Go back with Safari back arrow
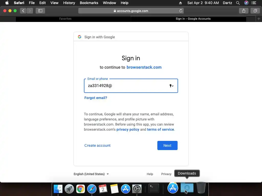The image size is (262, 196). 23,11
